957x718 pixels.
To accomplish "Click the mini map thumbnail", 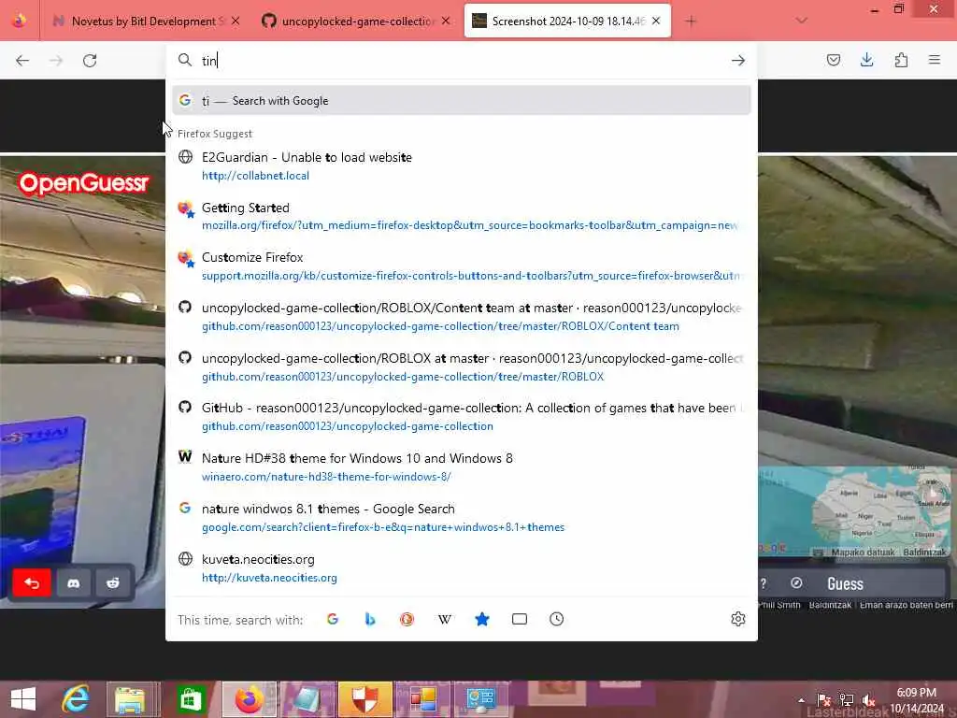I will click(x=854, y=511).
